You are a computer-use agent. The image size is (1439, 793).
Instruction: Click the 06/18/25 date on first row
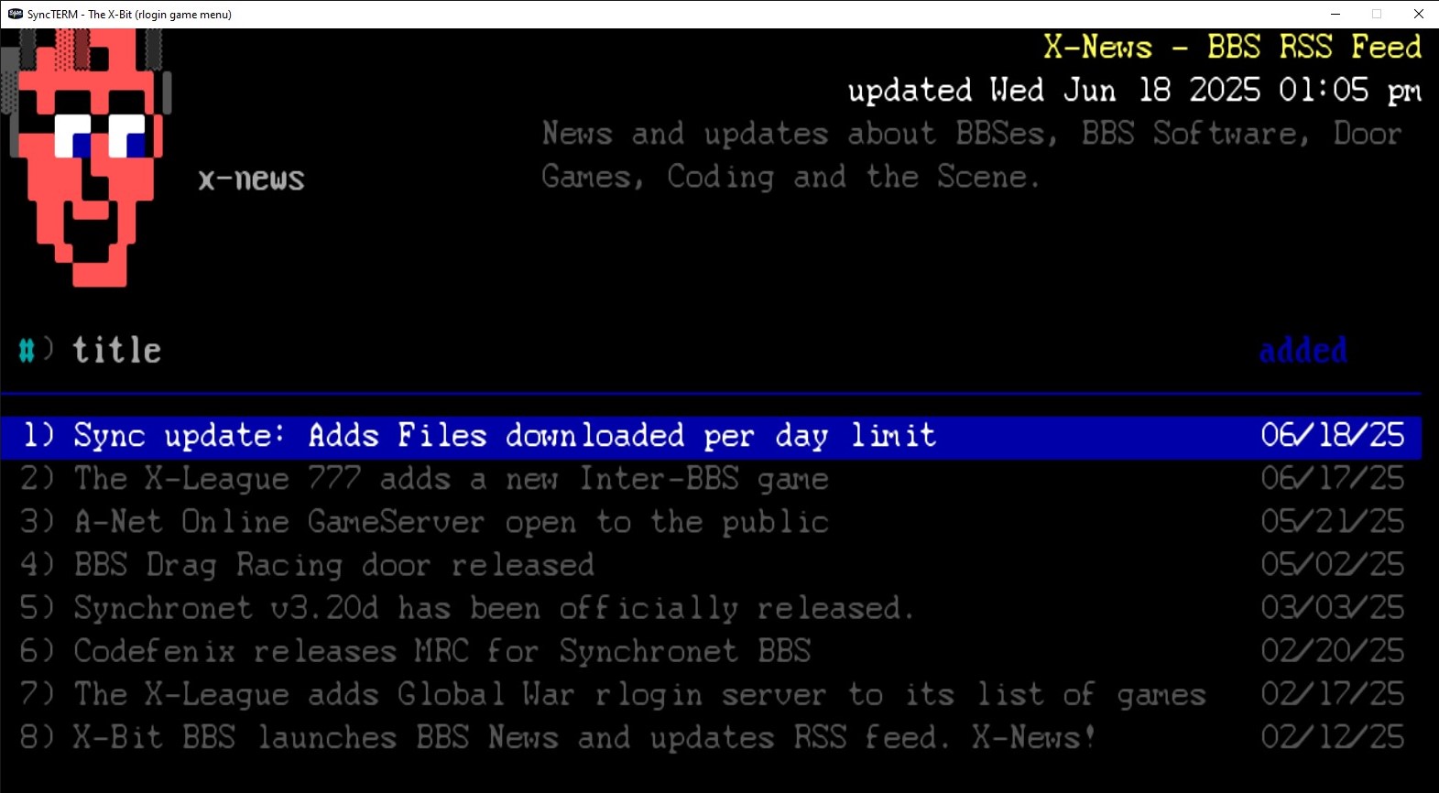(x=1332, y=436)
